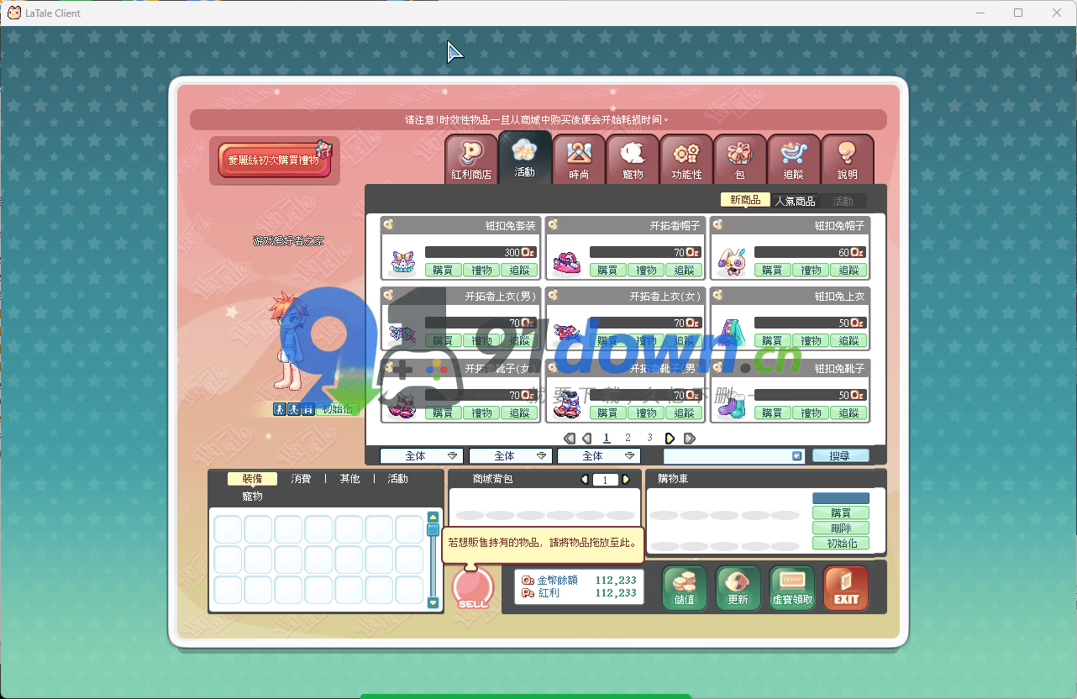Image resolution: width=1077 pixels, height=699 pixels.
Task: Go to the first shop page
Action: 570,439
